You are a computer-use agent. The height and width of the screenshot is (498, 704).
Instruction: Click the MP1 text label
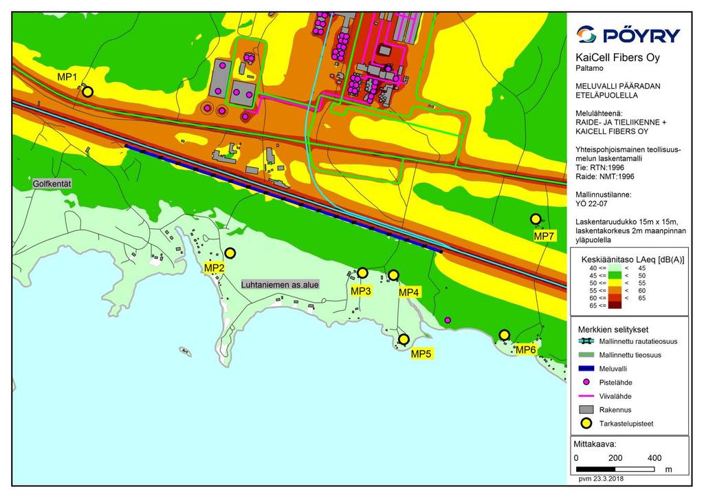[x=67, y=77]
